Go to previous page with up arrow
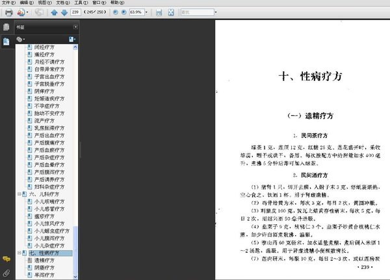390x280 pixels. coord(54,12)
